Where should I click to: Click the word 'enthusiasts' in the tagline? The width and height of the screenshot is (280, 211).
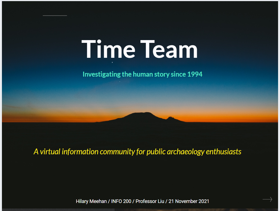pyautogui.click(x=223, y=152)
